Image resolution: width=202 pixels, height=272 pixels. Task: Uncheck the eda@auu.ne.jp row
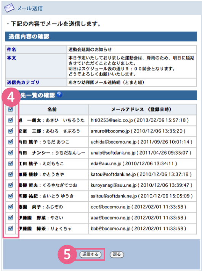coord(11,163)
